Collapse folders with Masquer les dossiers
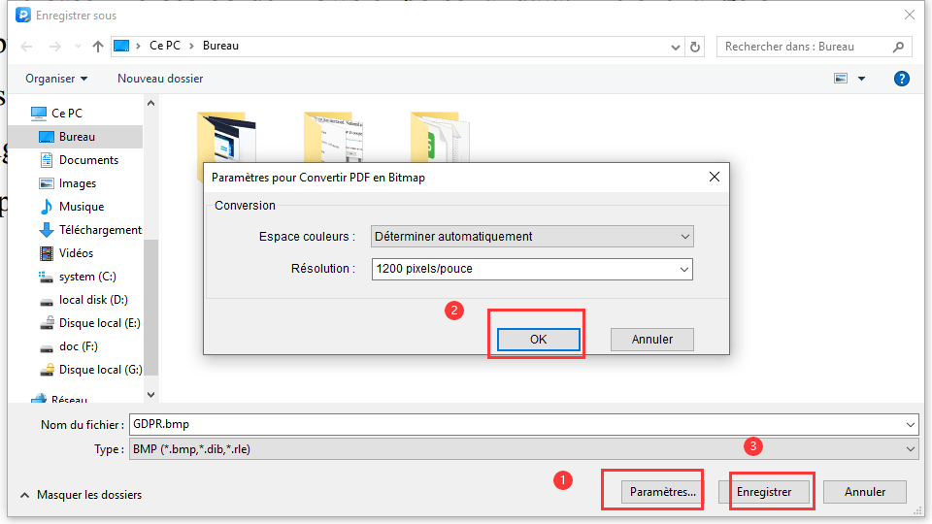Viewport: 932px width, 524px height. click(x=82, y=495)
